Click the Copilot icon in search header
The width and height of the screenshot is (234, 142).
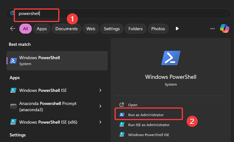[224, 28]
